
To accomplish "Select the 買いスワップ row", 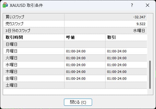I will (75, 17).
